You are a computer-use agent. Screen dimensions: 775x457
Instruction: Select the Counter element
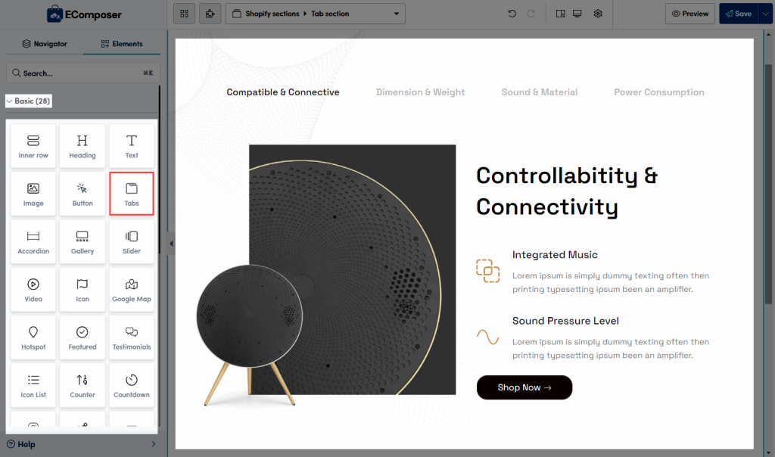pos(82,385)
